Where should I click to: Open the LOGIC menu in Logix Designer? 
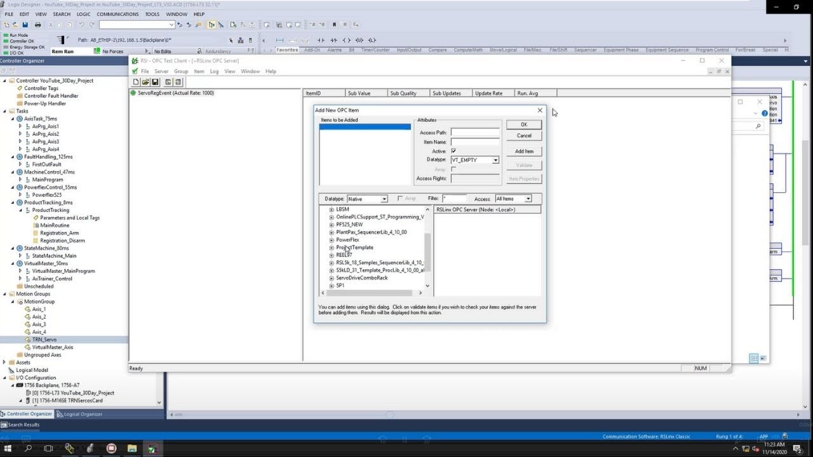[83, 14]
